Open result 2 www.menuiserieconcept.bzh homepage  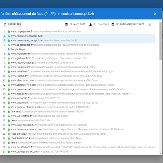27,36
